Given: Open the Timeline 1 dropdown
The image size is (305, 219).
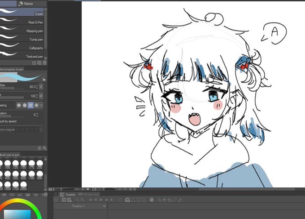Looking at the screenshot, I should click(105, 206).
